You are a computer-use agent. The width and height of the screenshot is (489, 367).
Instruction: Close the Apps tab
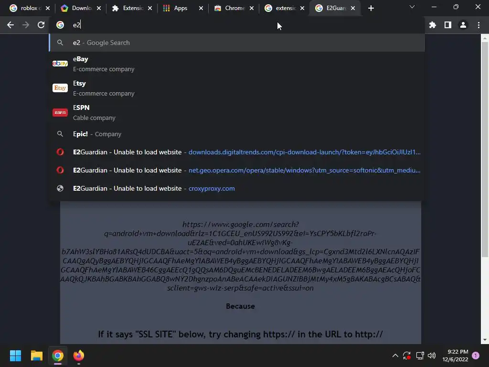tap(201, 9)
